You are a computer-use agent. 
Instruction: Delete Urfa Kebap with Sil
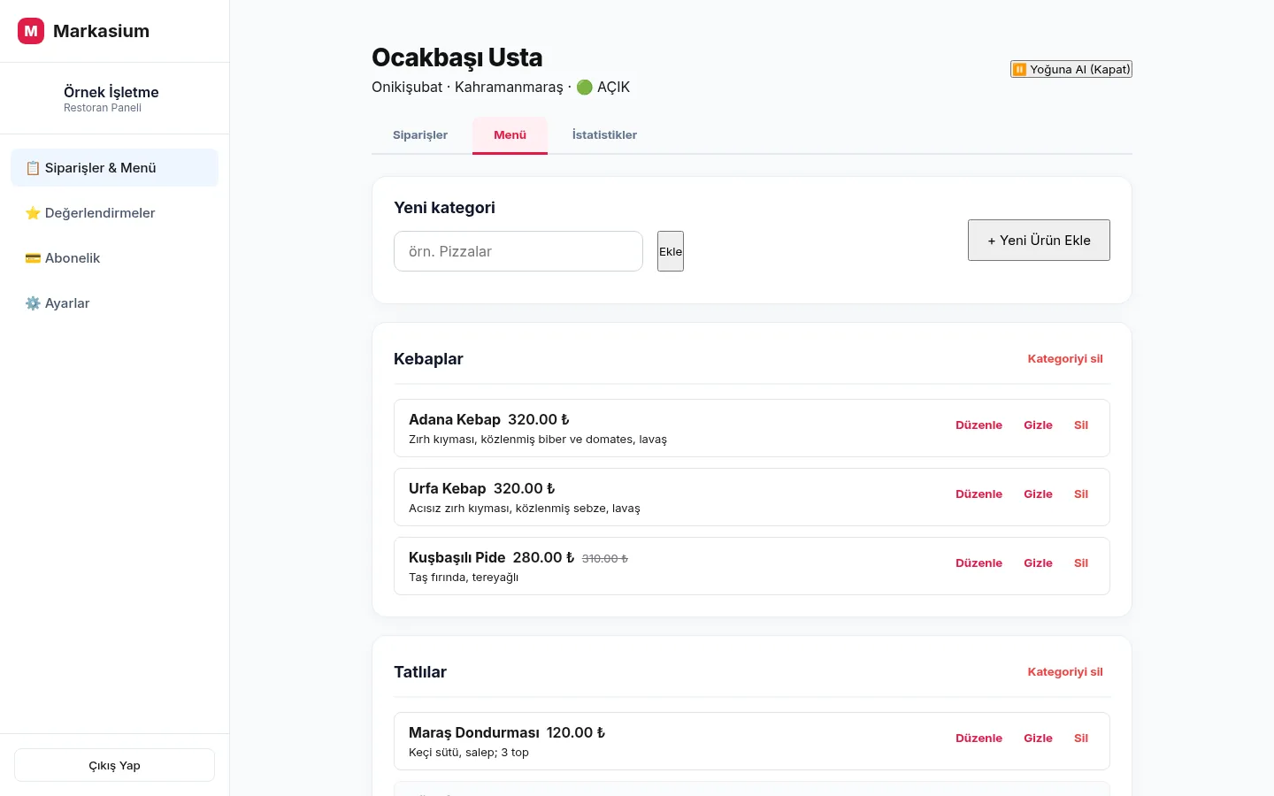pyautogui.click(x=1081, y=494)
